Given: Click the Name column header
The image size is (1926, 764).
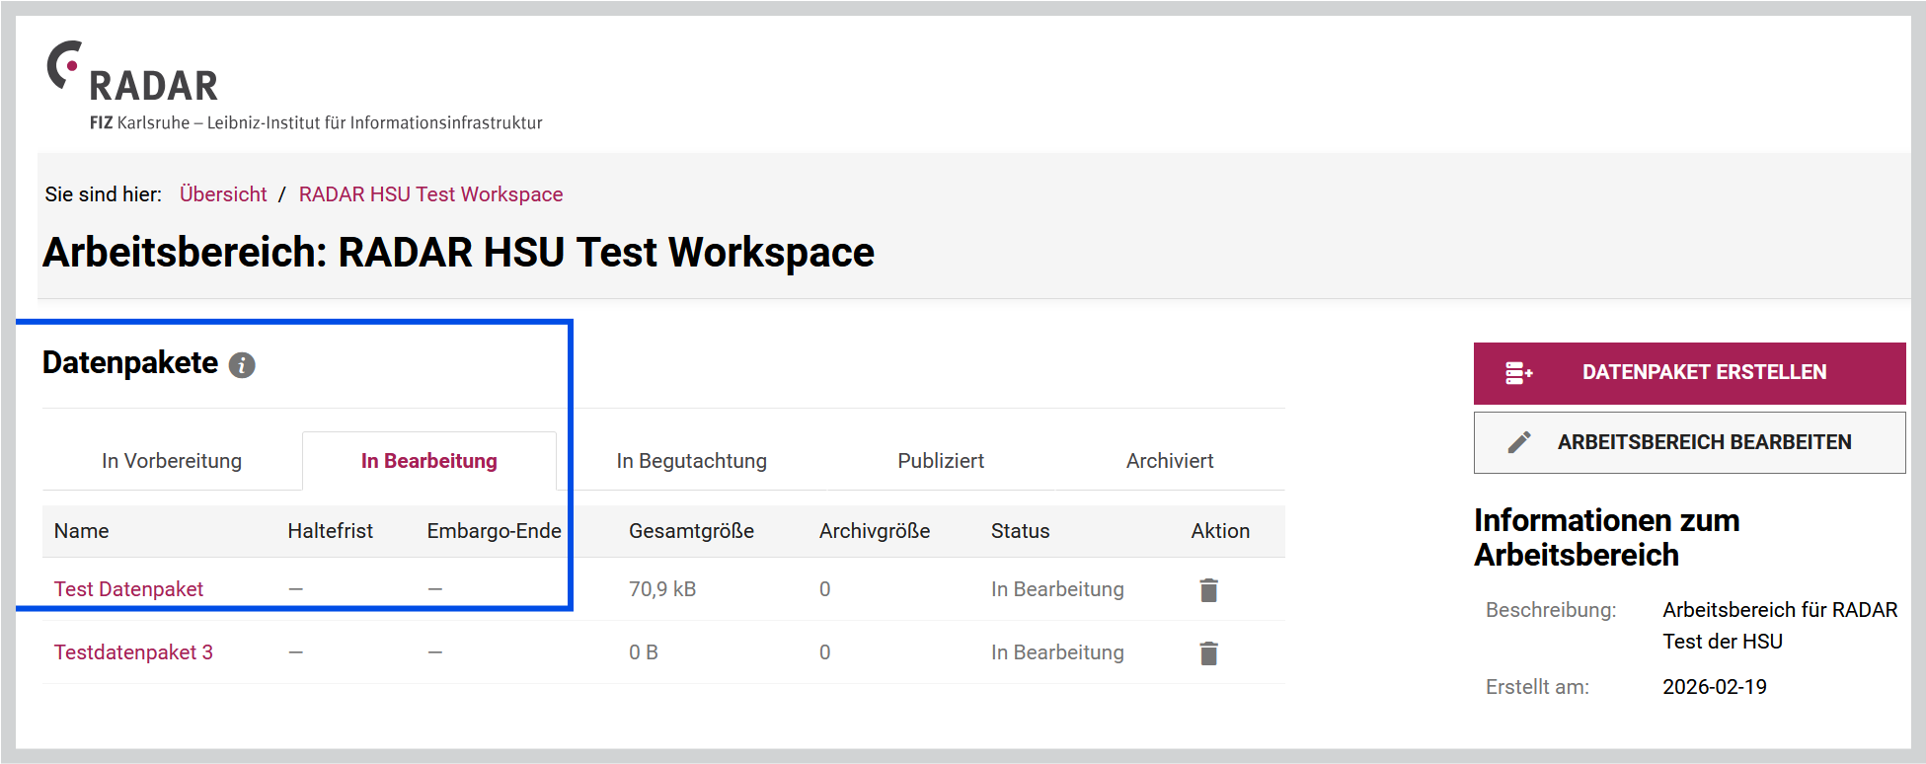Looking at the screenshot, I should click(x=82, y=531).
